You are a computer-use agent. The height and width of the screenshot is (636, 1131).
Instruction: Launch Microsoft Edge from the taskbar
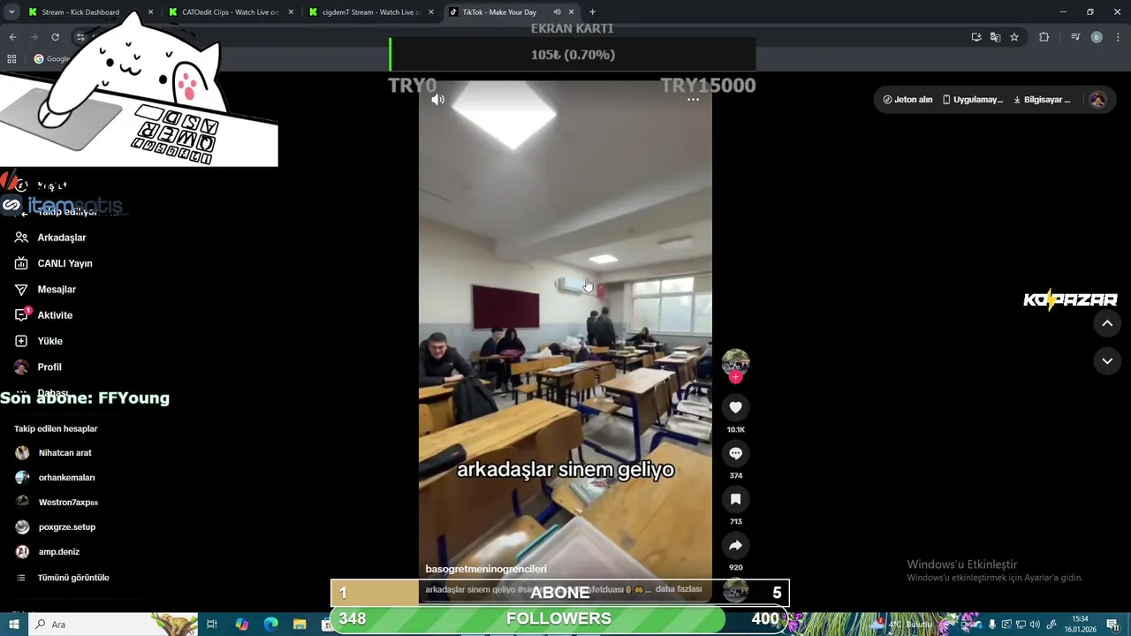point(270,625)
